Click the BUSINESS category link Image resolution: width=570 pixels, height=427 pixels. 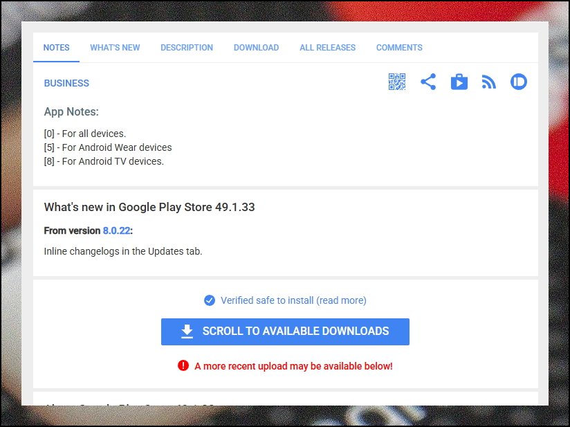tap(66, 83)
